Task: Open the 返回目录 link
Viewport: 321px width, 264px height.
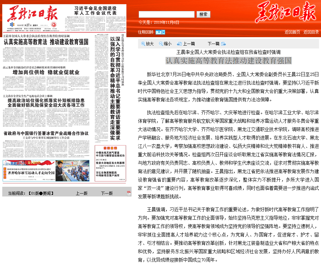Action: (x=311, y=32)
